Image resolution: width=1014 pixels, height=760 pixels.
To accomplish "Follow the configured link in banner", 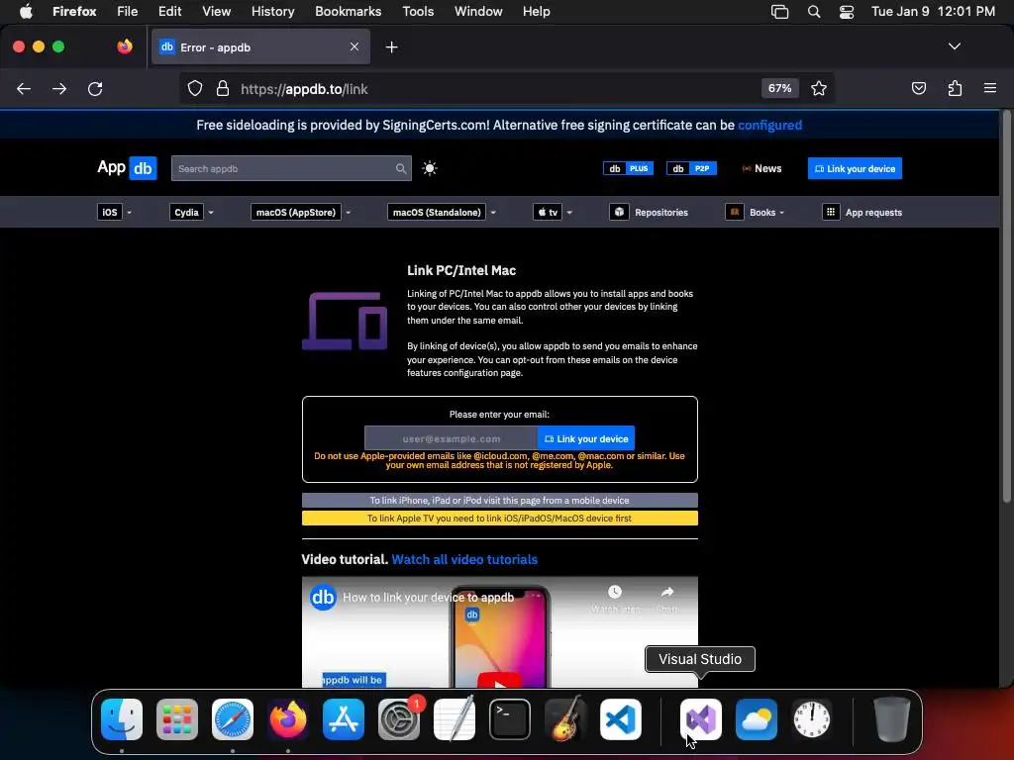I will point(769,126).
